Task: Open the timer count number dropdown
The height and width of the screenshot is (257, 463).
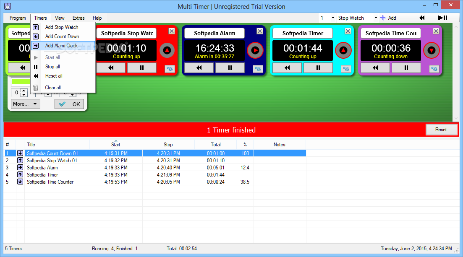Action: point(333,18)
